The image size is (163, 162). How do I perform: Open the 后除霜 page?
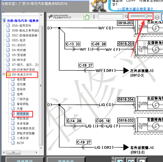[21, 89]
